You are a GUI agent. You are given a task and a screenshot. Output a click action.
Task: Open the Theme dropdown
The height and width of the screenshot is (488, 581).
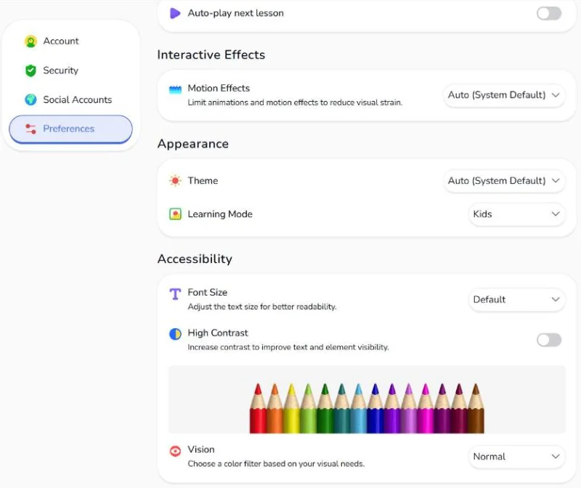[504, 181]
